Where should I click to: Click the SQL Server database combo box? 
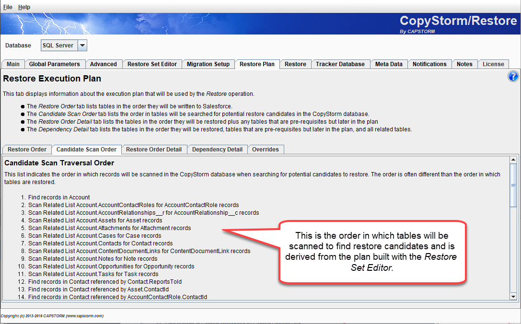(x=64, y=45)
